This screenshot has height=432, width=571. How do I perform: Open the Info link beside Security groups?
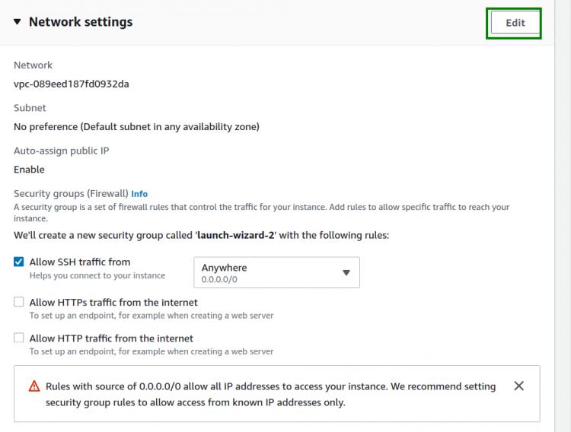point(139,194)
